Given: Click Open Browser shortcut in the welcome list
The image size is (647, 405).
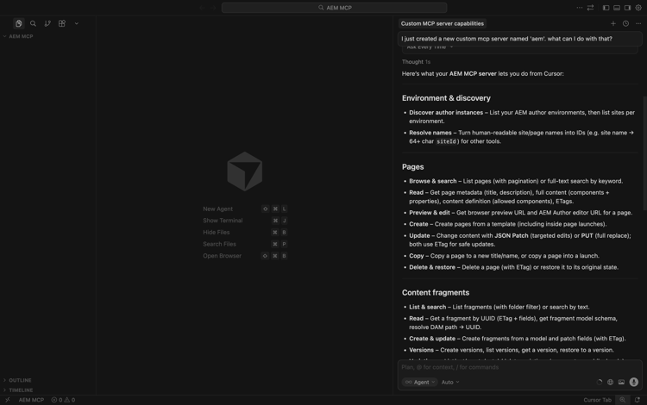Looking at the screenshot, I should point(245,256).
